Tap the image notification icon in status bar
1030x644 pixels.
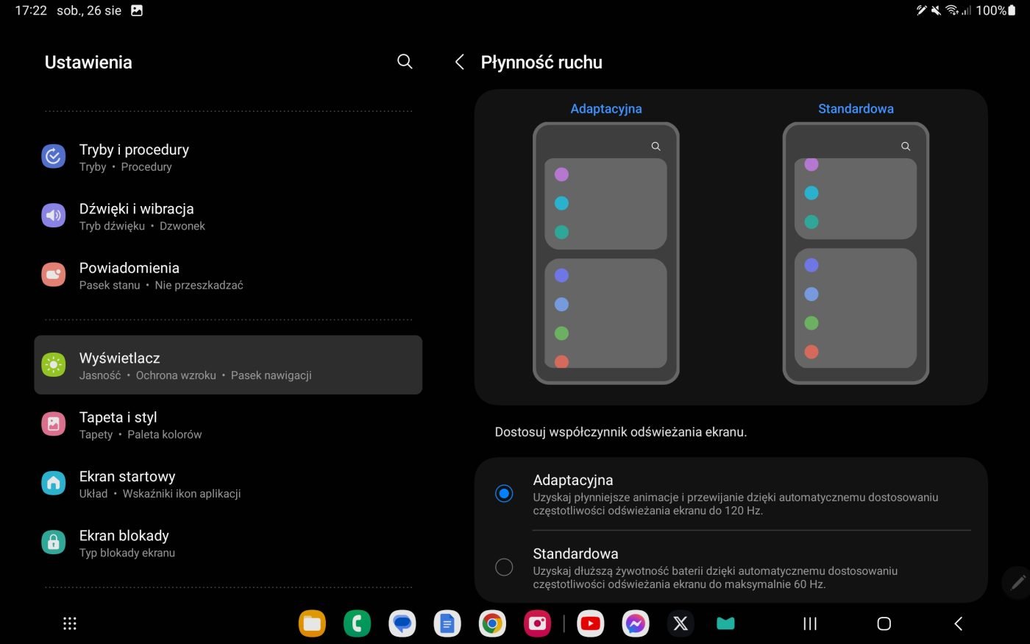click(137, 10)
